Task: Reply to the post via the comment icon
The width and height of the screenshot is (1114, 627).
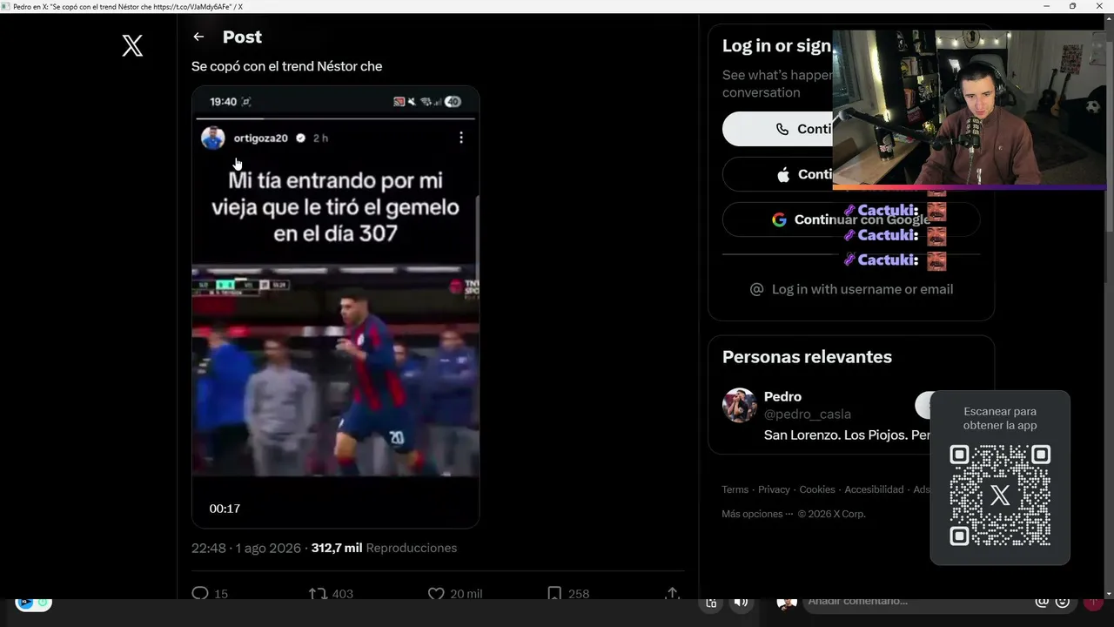Action: tap(200, 593)
